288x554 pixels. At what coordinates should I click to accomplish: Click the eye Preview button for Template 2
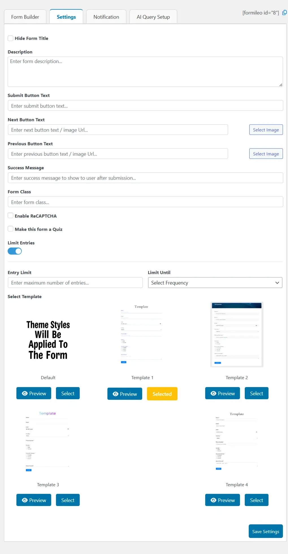[x=222, y=393]
